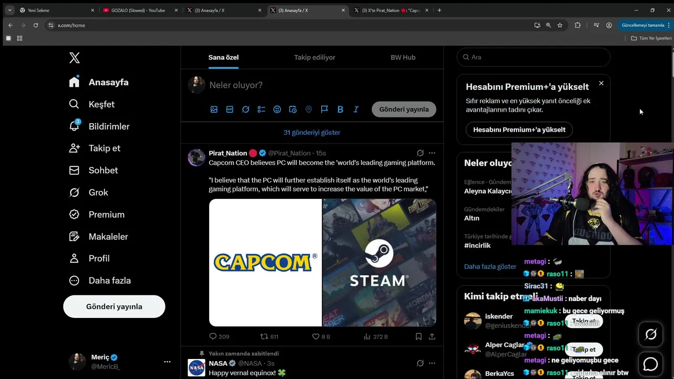Click composer Gönderi yayınla button
674x379 pixels.
(404, 109)
